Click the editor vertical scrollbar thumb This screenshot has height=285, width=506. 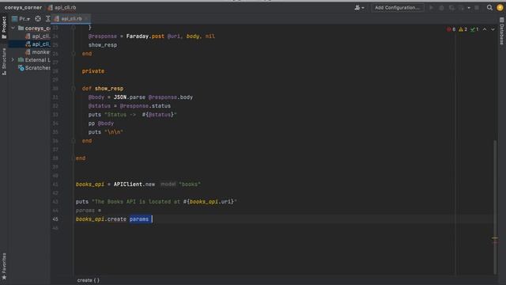495,207
